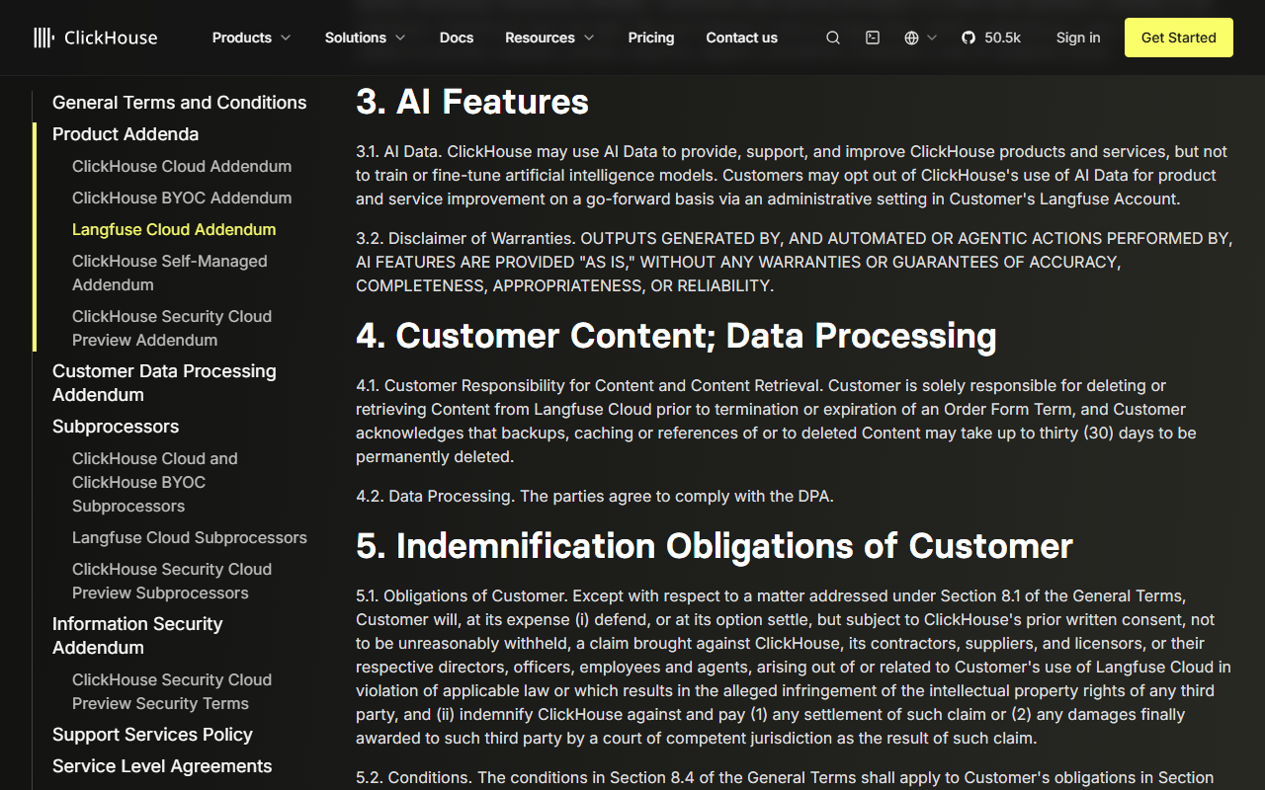Click the Resources menu label

click(x=540, y=38)
